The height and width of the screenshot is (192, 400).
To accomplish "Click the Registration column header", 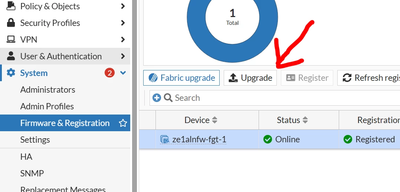I will (370, 120).
